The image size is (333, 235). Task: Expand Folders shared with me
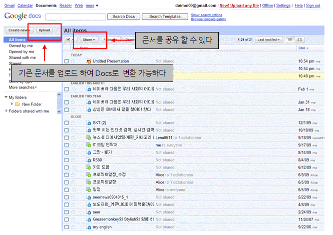click(x=7, y=110)
